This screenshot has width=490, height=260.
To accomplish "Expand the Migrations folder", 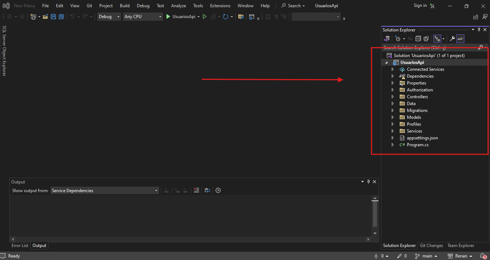I will click(393, 110).
